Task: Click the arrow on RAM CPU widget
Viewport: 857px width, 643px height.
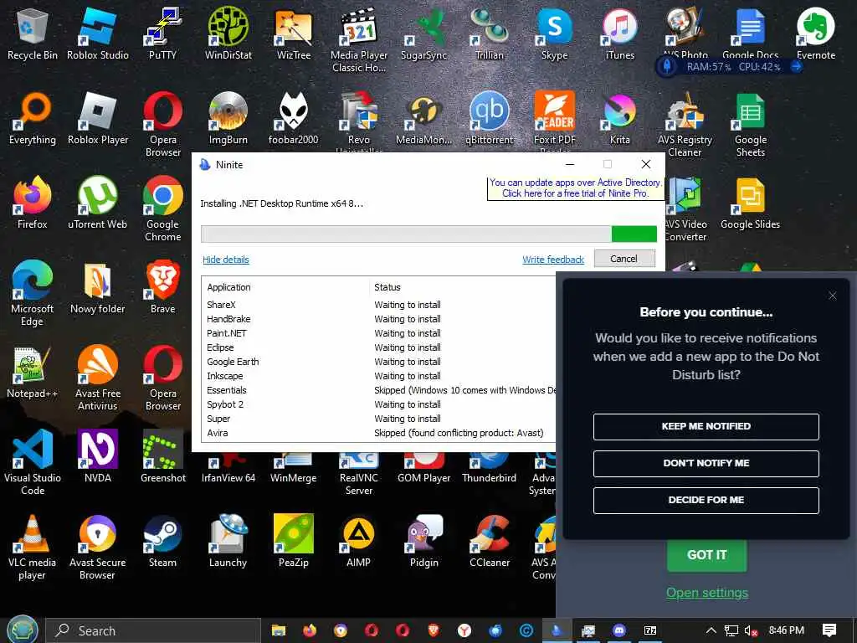Action: 797,67
